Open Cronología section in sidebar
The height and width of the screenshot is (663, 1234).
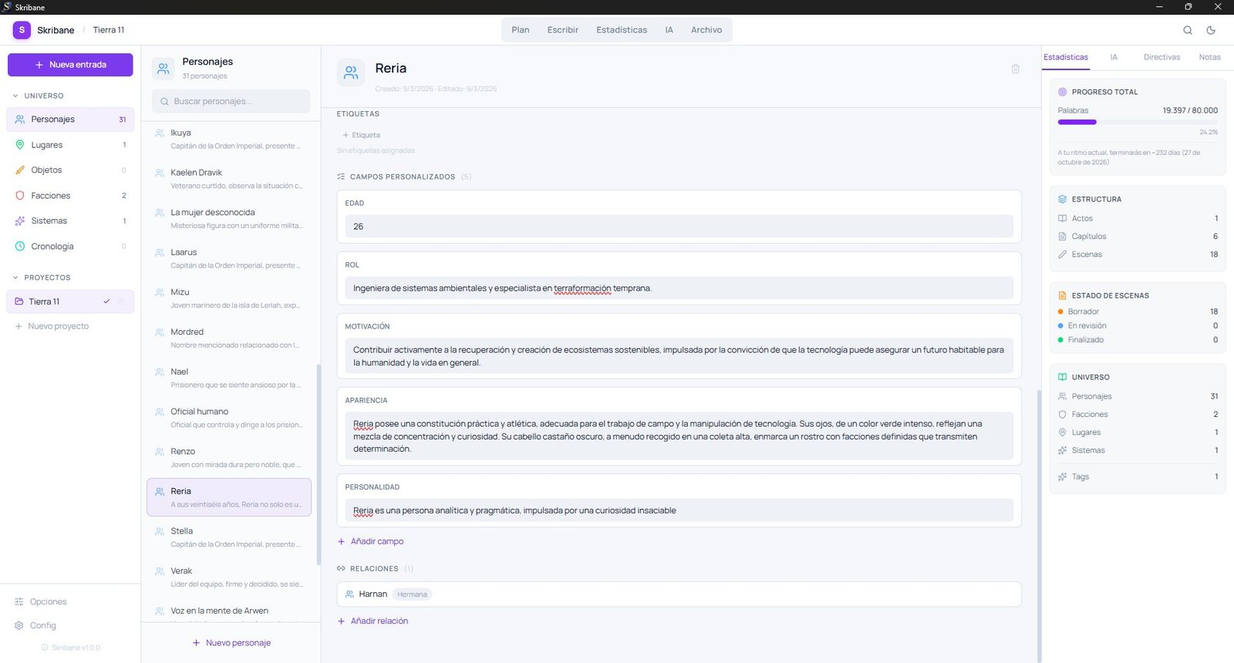point(52,247)
